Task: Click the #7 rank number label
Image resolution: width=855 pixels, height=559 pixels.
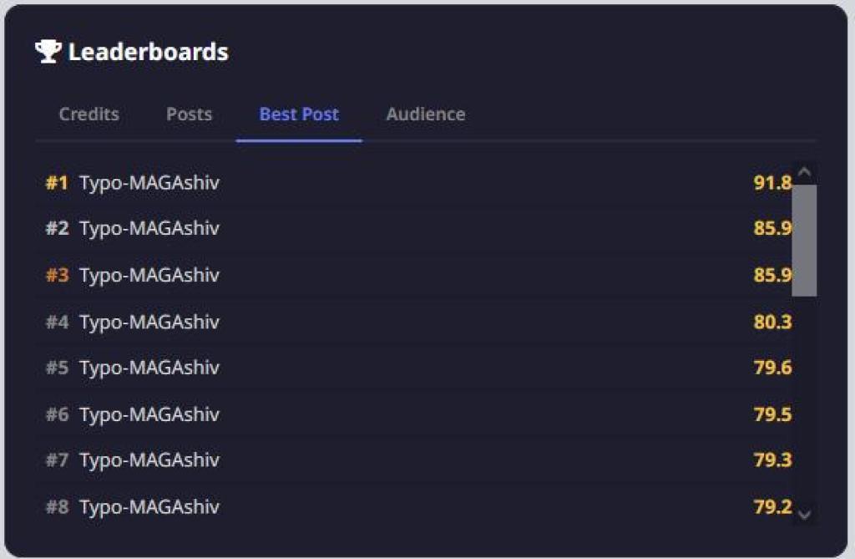Action: (x=57, y=460)
